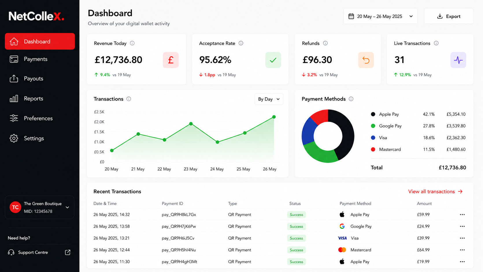
Task: Follow the View all transactions link
Action: click(435, 191)
